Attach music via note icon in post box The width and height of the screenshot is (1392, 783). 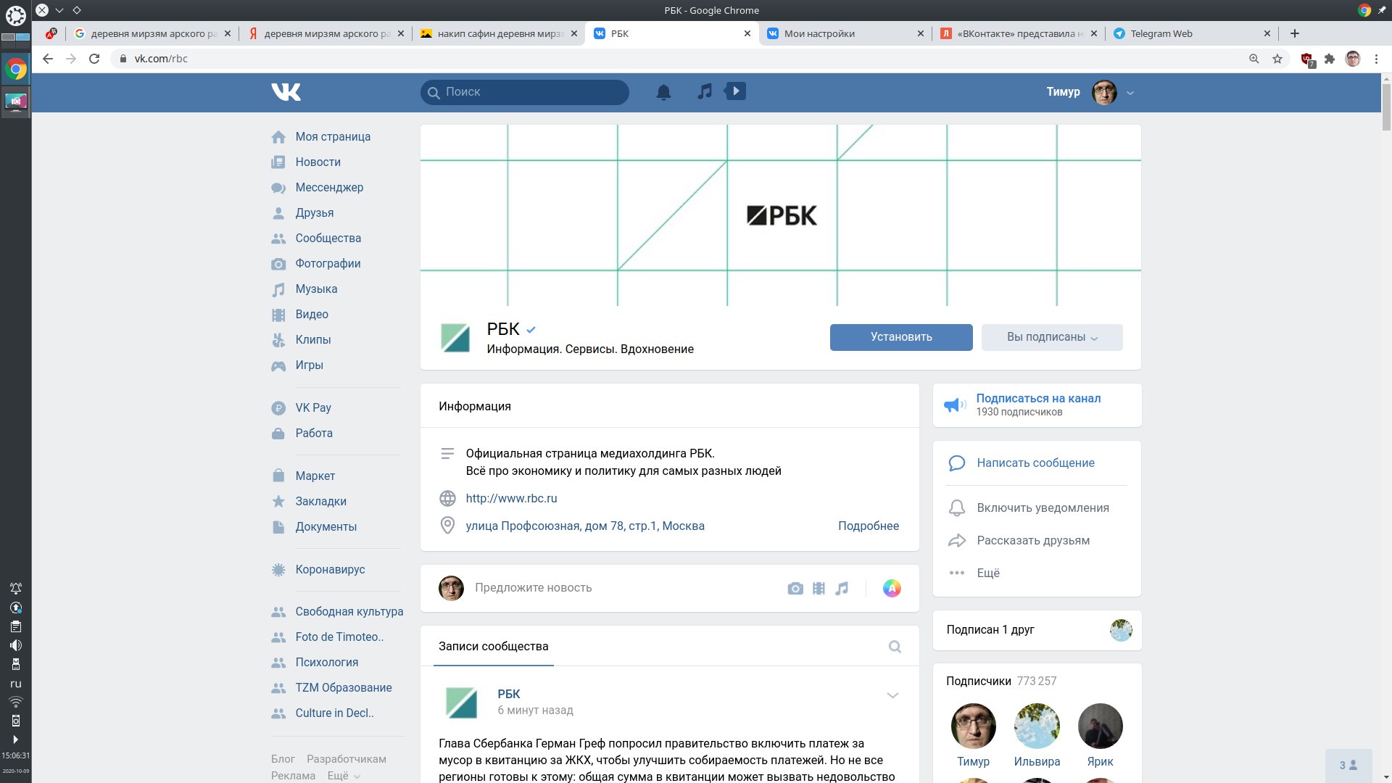842,589
